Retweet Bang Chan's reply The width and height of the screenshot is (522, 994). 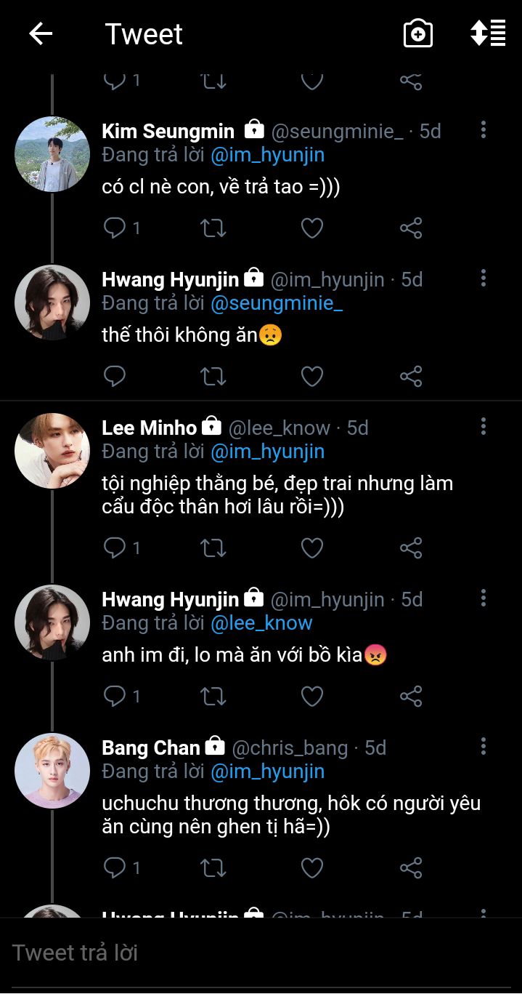pos(213,867)
